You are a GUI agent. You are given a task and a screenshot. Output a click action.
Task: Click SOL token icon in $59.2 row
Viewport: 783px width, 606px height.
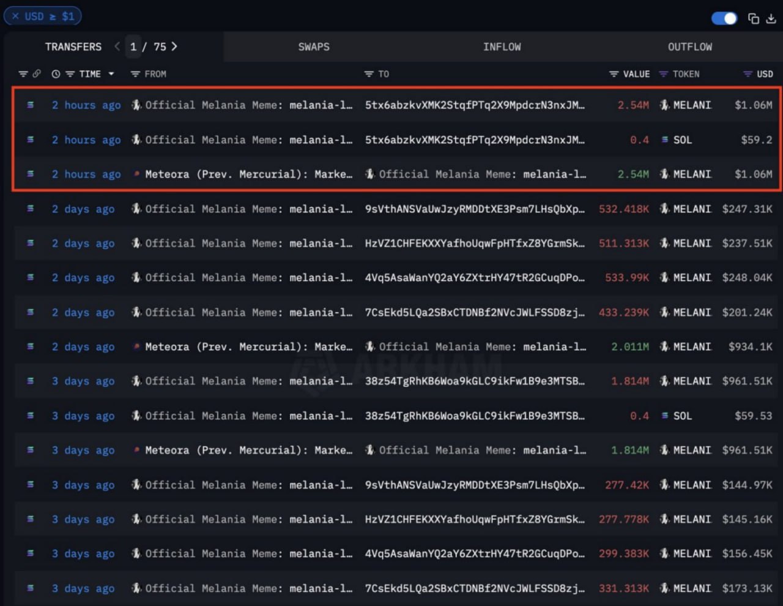pyautogui.click(x=664, y=140)
